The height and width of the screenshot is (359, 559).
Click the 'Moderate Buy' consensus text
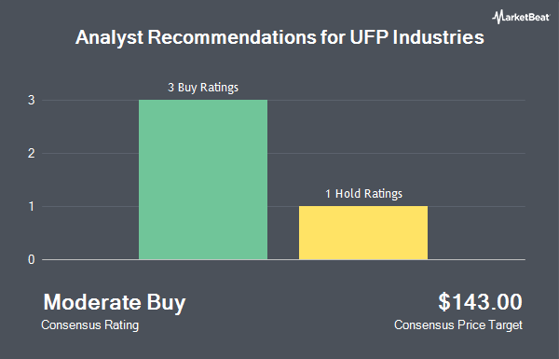coord(115,302)
